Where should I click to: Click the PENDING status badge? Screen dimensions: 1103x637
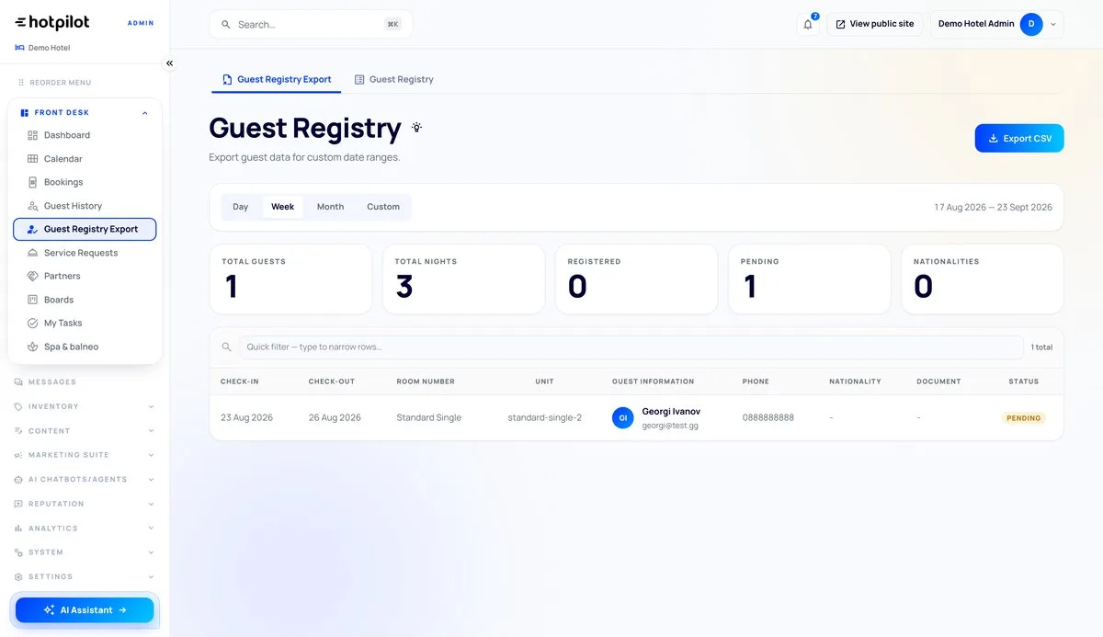[1023, 418]
